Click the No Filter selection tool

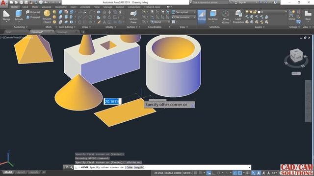[213, 16]
